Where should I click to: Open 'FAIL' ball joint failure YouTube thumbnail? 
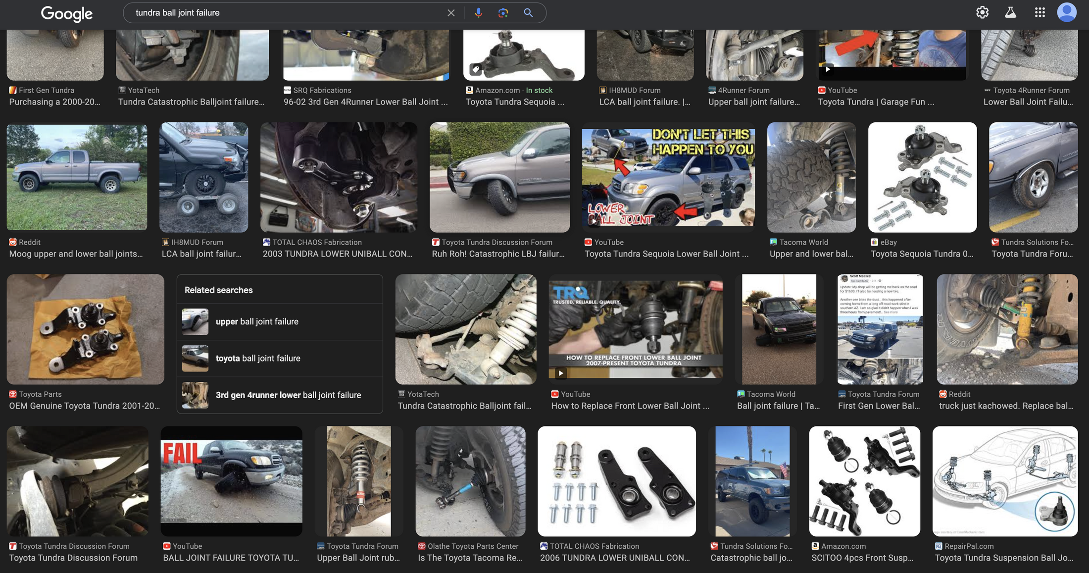(231, 481)
